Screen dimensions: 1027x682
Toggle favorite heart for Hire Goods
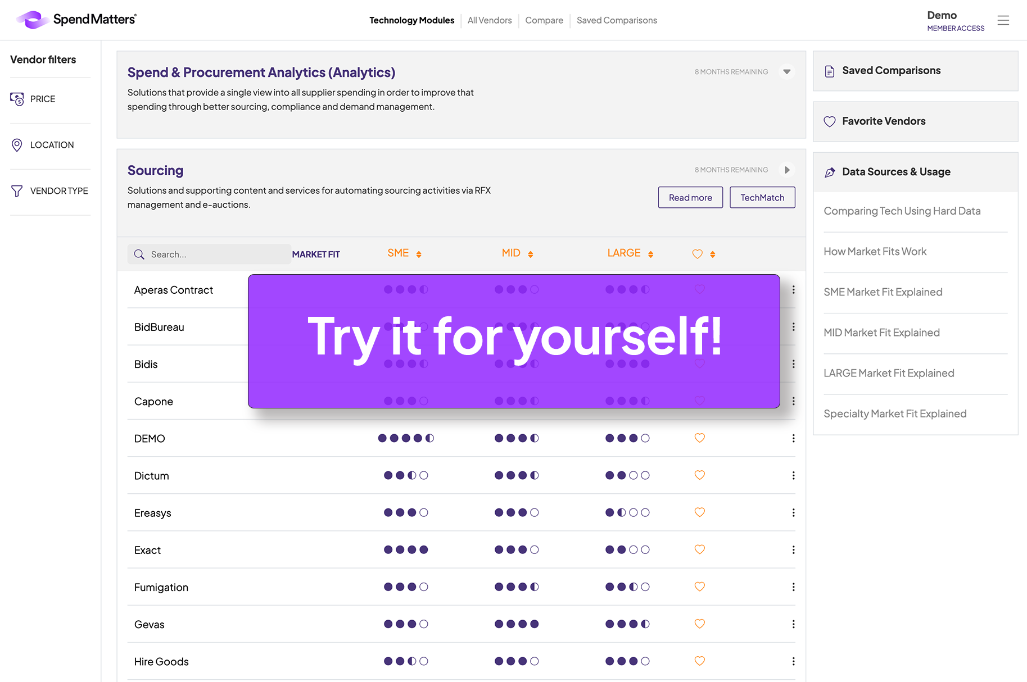(699, 661)
